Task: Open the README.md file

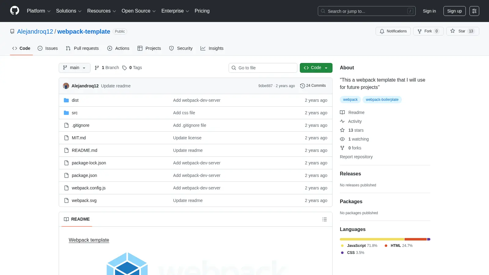Action: 84,150
